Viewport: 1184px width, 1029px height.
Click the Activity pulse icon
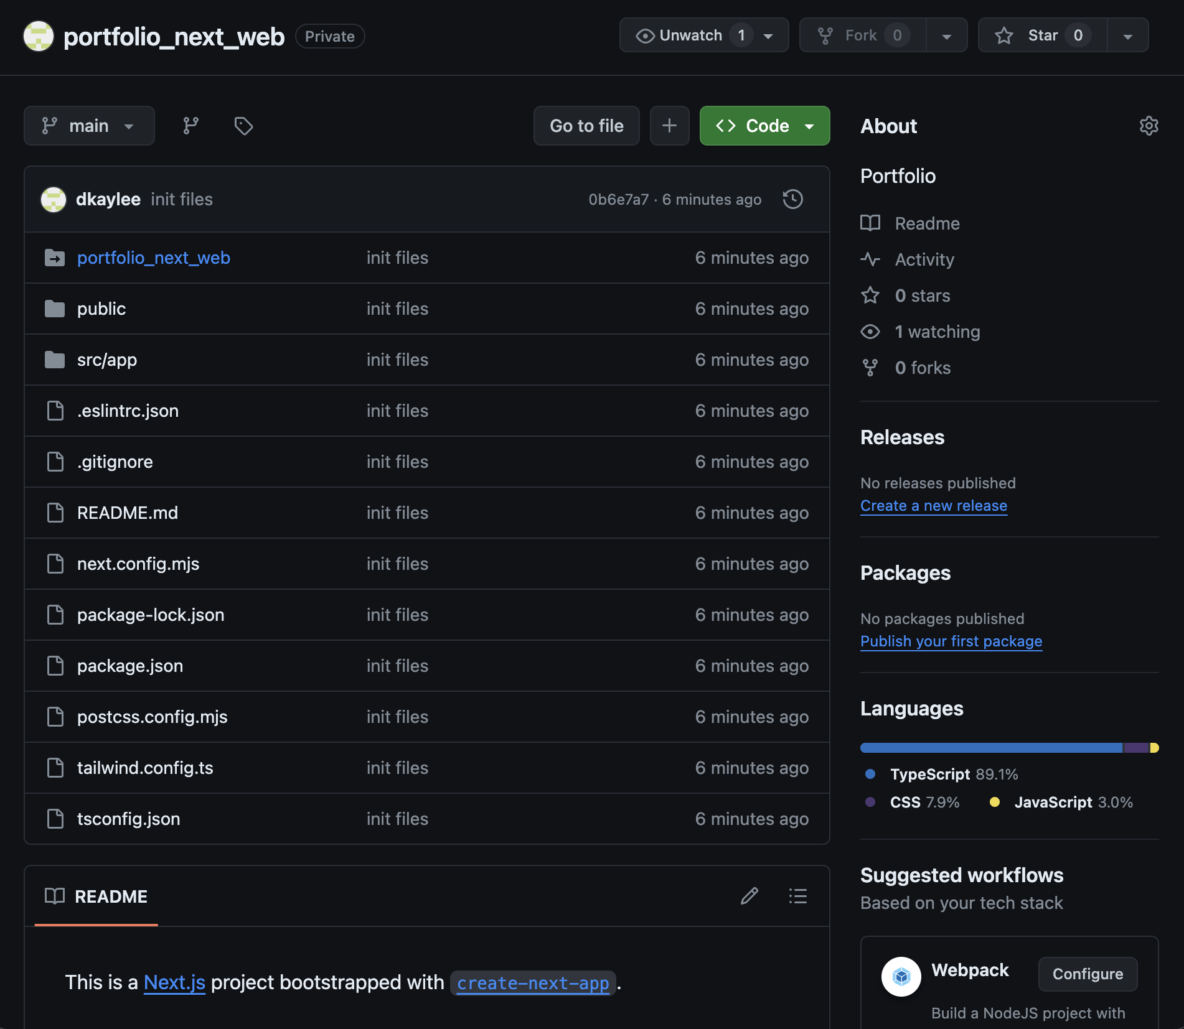[870, 259]
